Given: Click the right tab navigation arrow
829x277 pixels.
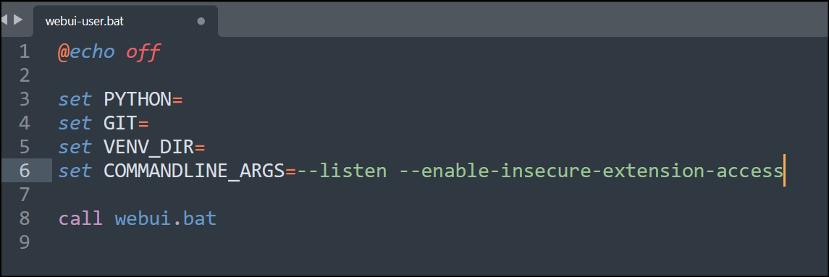Looking at the screenshot, I should click(x=18, y=20).
